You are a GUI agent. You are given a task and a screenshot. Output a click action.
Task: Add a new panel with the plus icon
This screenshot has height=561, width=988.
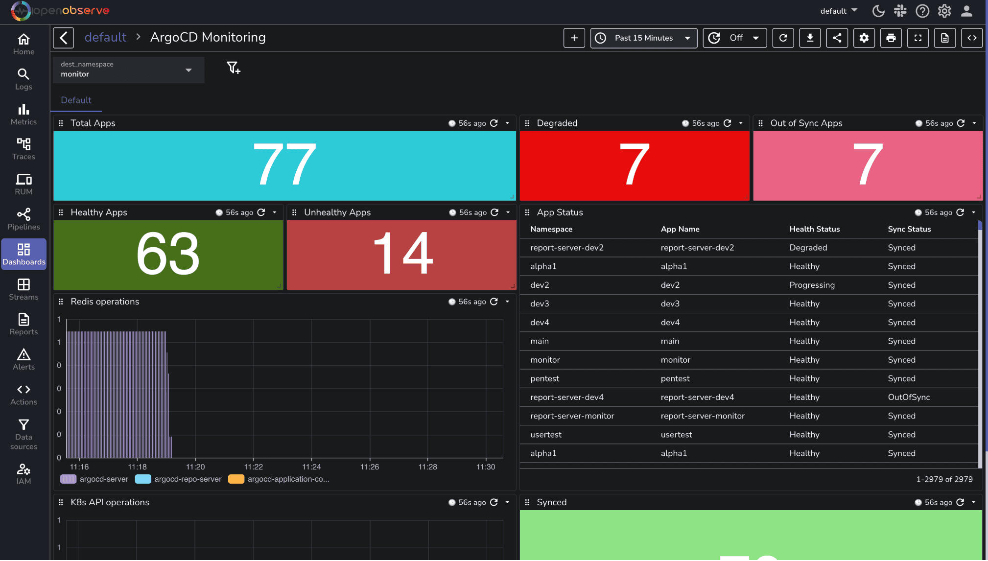click(x=574, y=38)
